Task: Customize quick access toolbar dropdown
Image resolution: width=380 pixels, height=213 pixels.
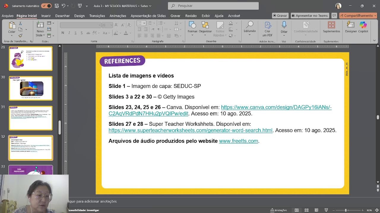Action: [x=87, y=6]
